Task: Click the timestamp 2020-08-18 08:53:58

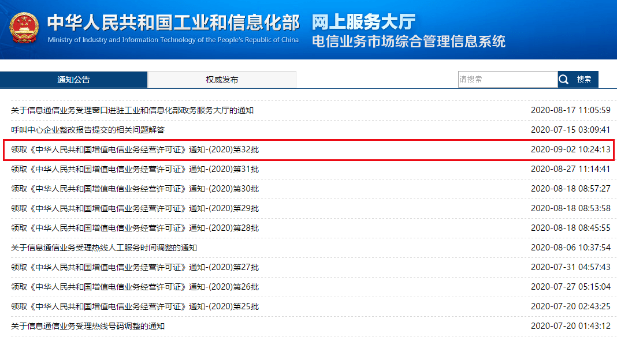Action: pyautogui.click(x=571, y=208)
